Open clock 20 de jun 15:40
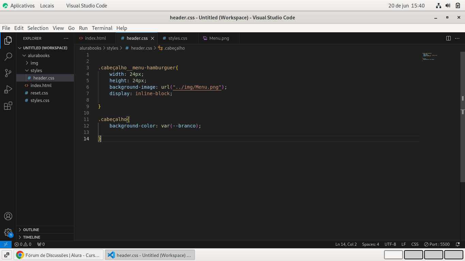Image resolution: width=465 pixels, height=261 pixels. (x=406, y=5)
